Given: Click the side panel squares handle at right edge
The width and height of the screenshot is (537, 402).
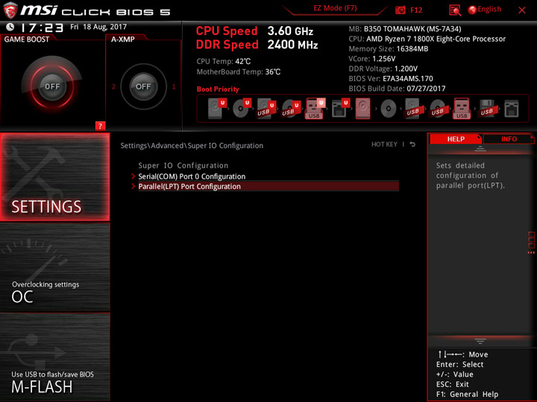Looking at the screenshot, I should click(531, 243).
